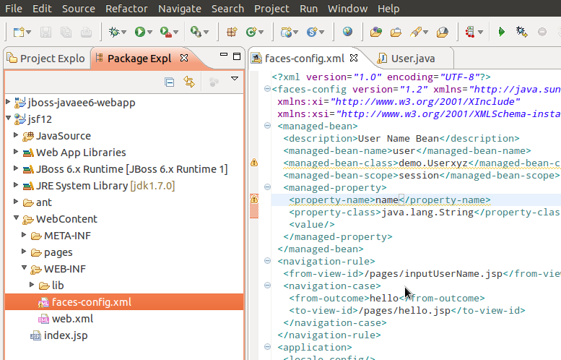Viewport: 561px width, 360px height.
Task: Click the green Run button in toolbar
Action: [140, 32]
